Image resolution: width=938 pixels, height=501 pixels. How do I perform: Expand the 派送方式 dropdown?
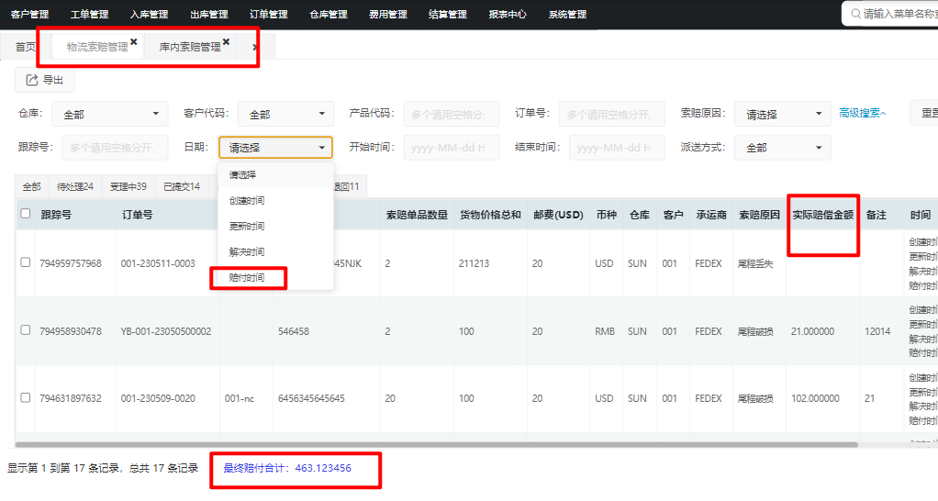[x=783, y=147]
